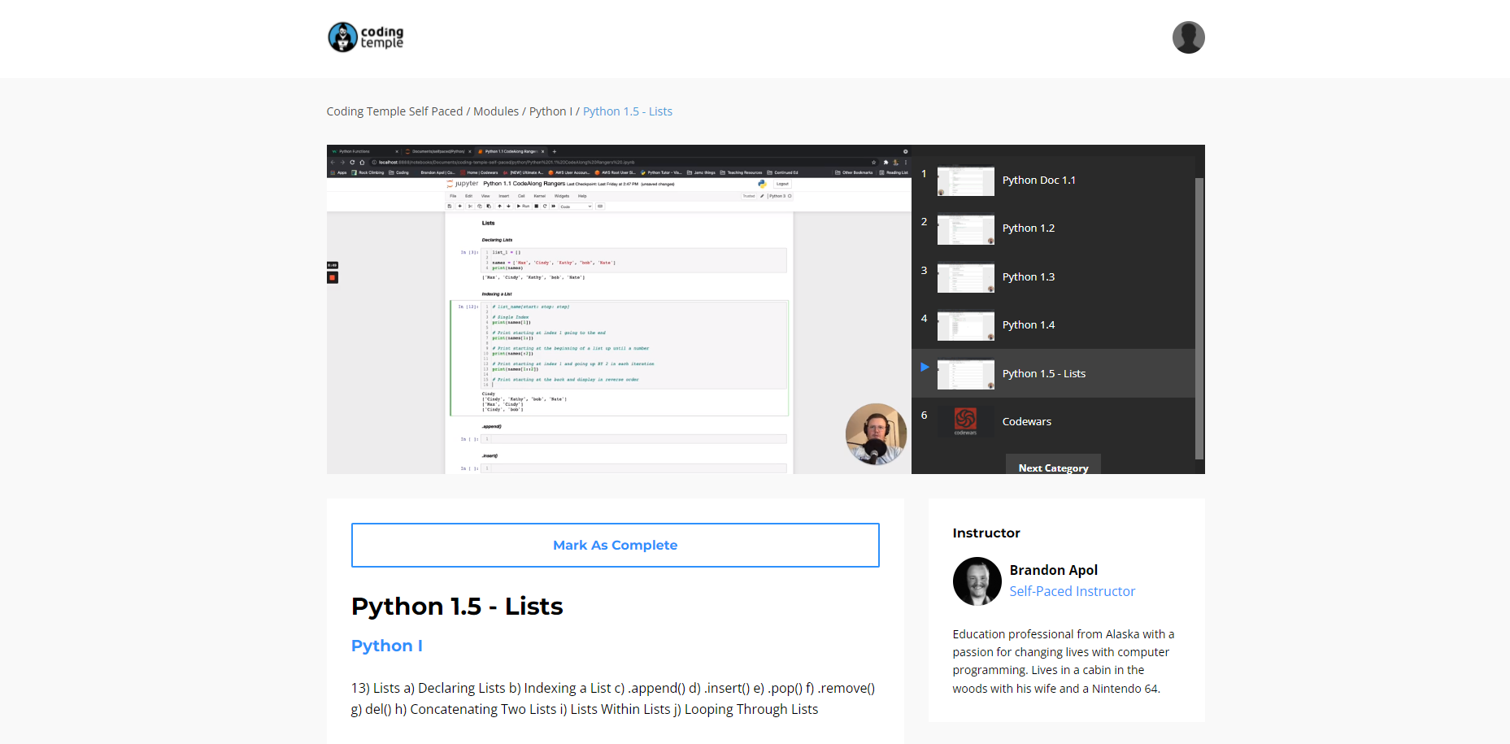The width and height of the screenshot is (1510, 744).
Task: Click the insert cell below plus icon
Action: [x=459, y=206]
